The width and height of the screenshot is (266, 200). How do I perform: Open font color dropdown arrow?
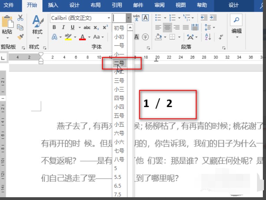(x=89, y=37)
